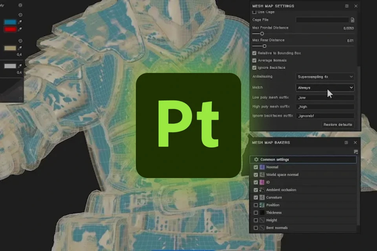377x251 pixels.
Task: Click the Restore defaults button
Action: (338, 124)
